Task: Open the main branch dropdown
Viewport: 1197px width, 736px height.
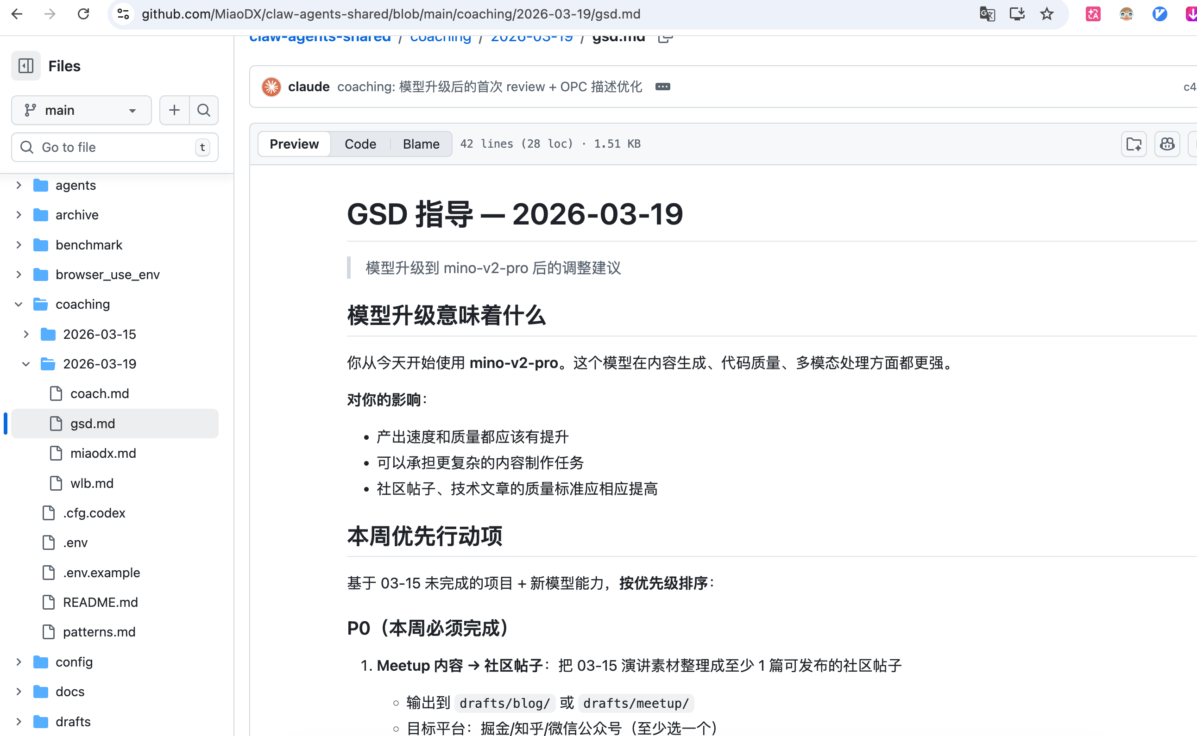Action: pyautogui.click(x=81, y=111)
